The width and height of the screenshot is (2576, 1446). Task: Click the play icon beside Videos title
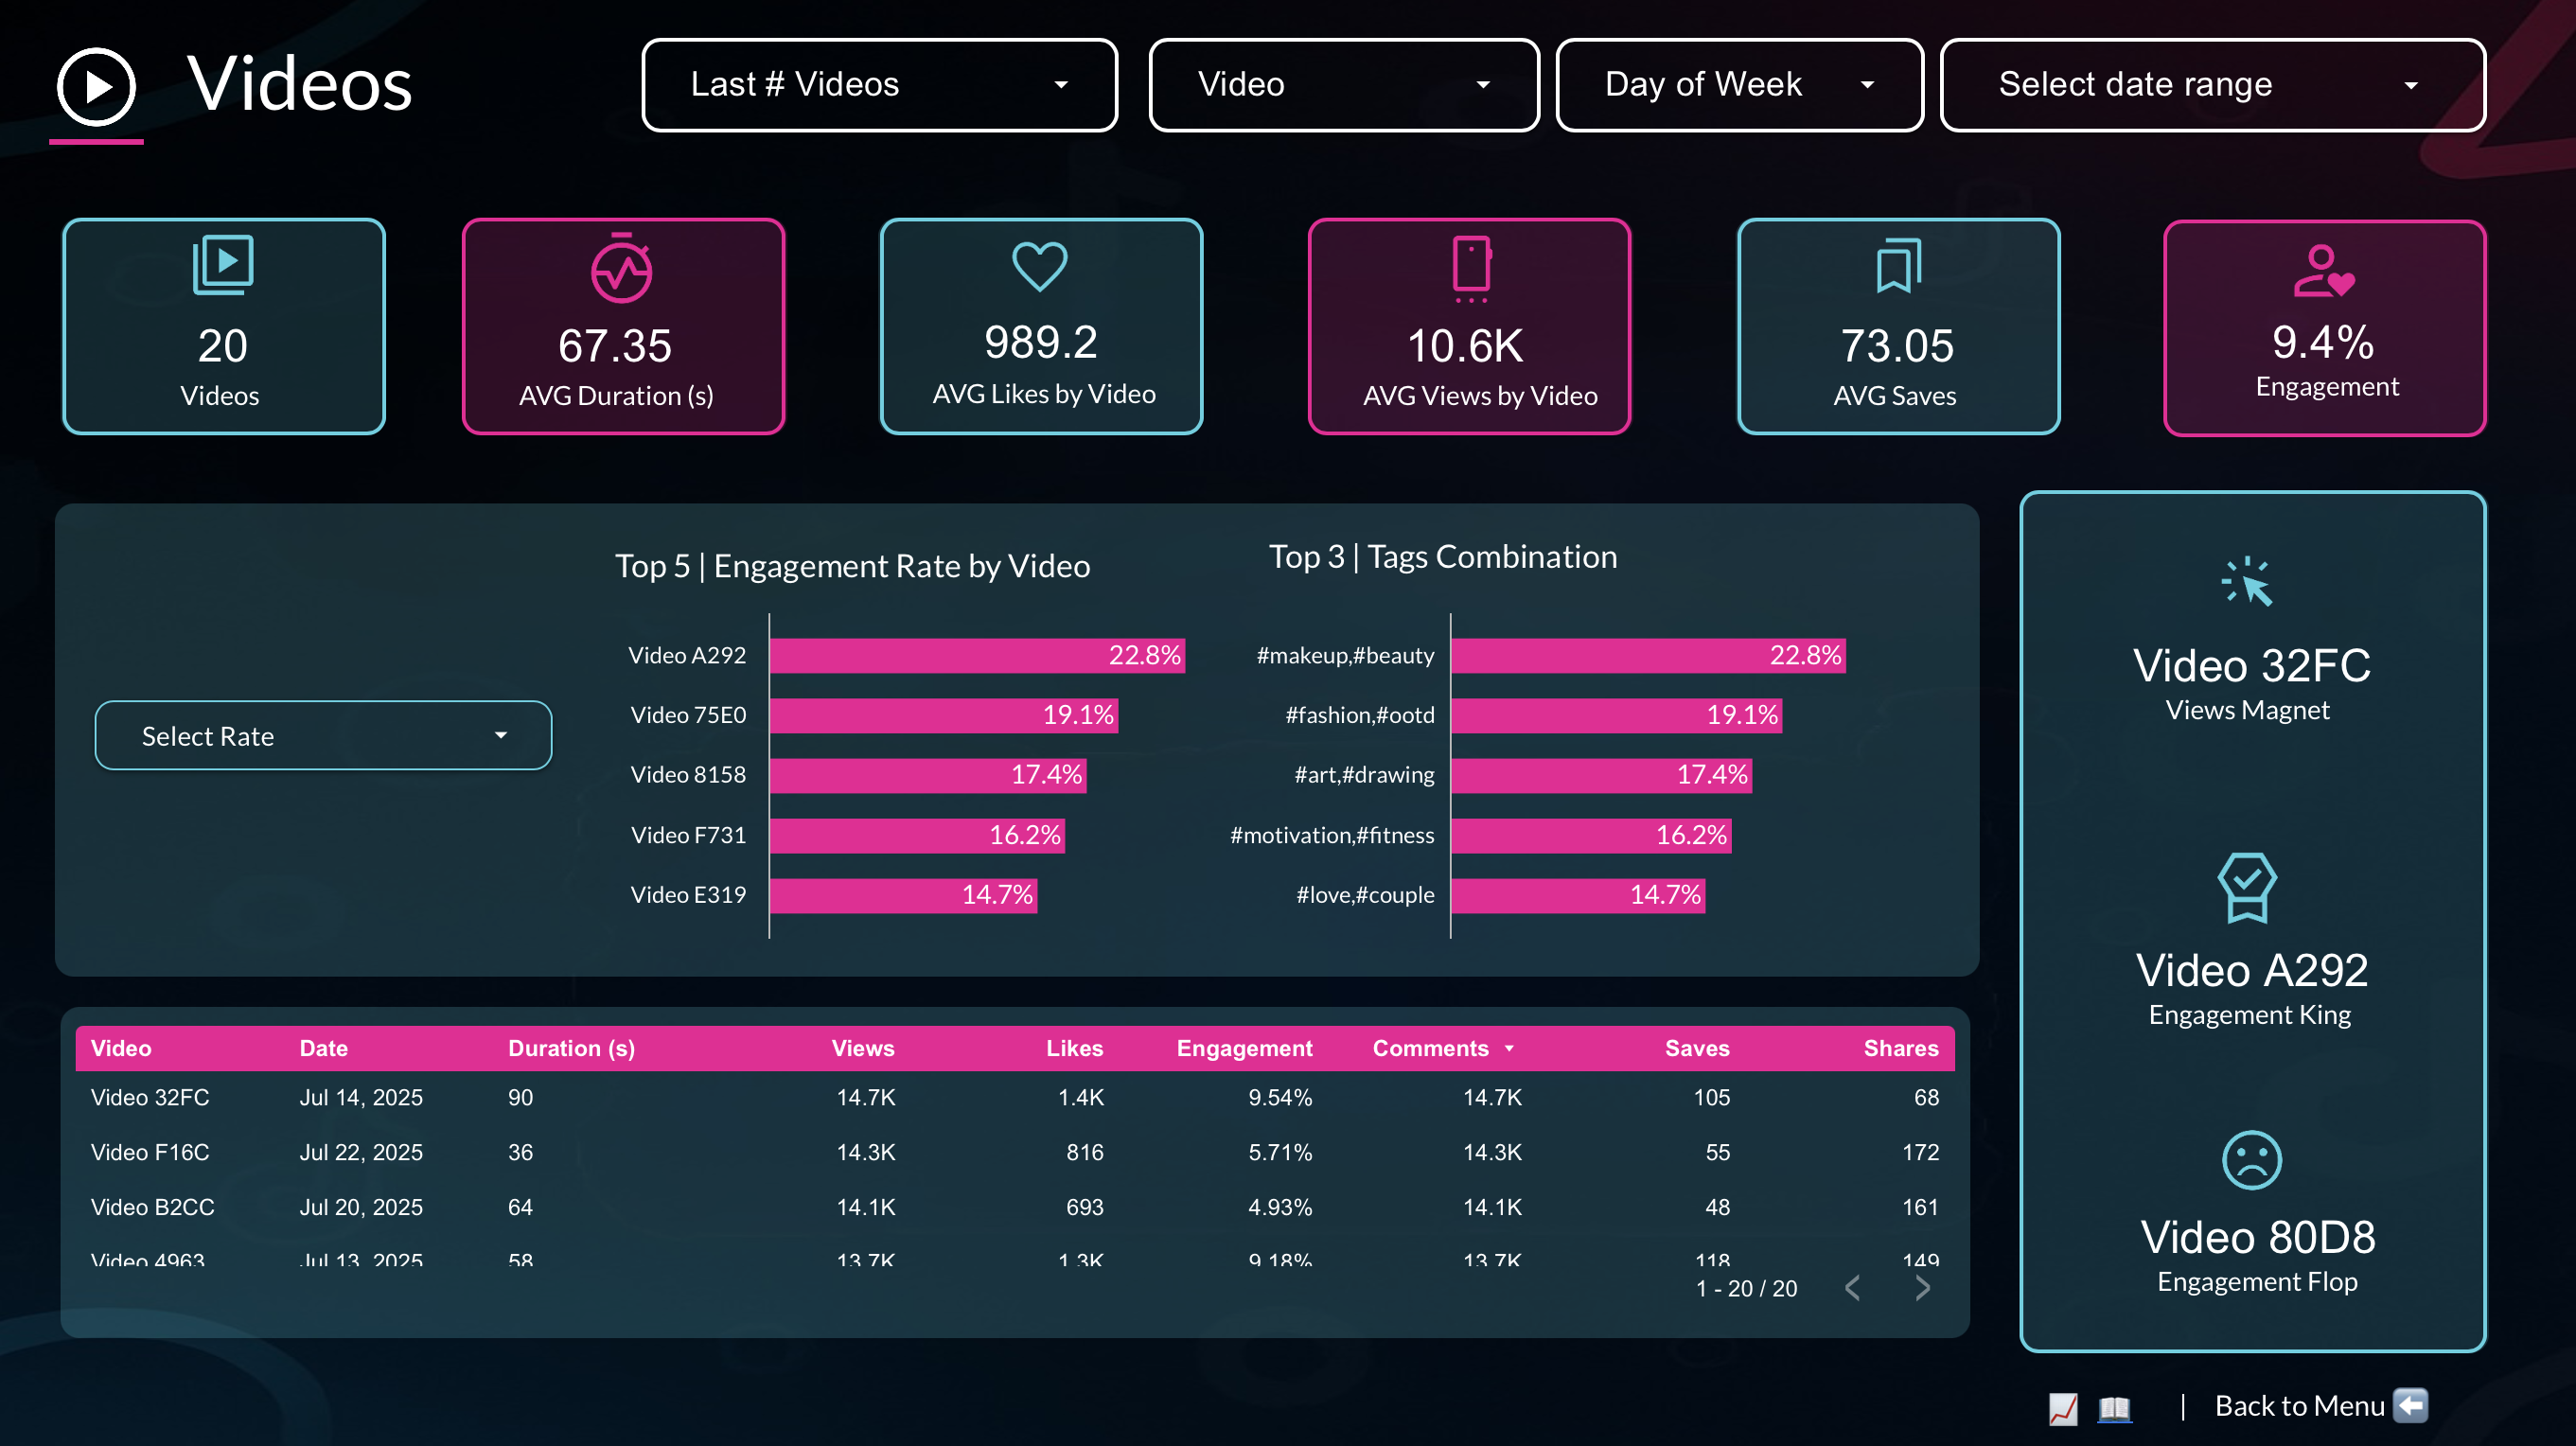(96, 87)
